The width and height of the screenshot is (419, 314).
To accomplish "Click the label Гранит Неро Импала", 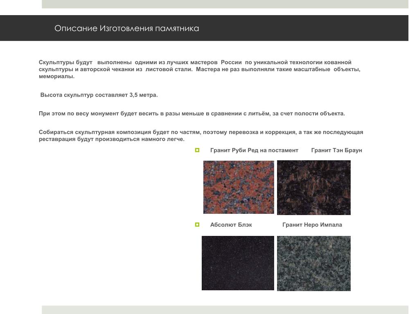I will (x=312, y=225).
